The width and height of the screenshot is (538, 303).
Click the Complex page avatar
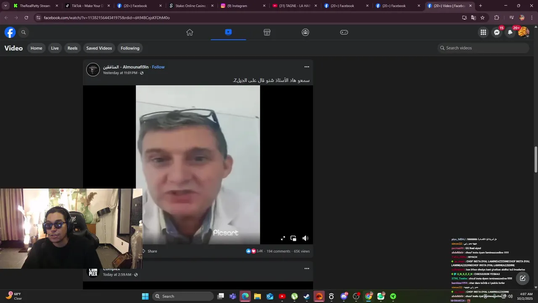coord(93,271)
